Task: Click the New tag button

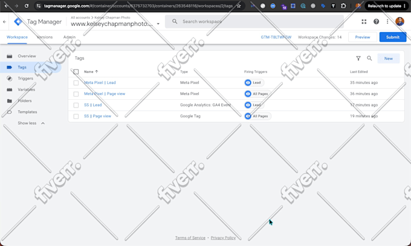Action: (x=389, y=59)
